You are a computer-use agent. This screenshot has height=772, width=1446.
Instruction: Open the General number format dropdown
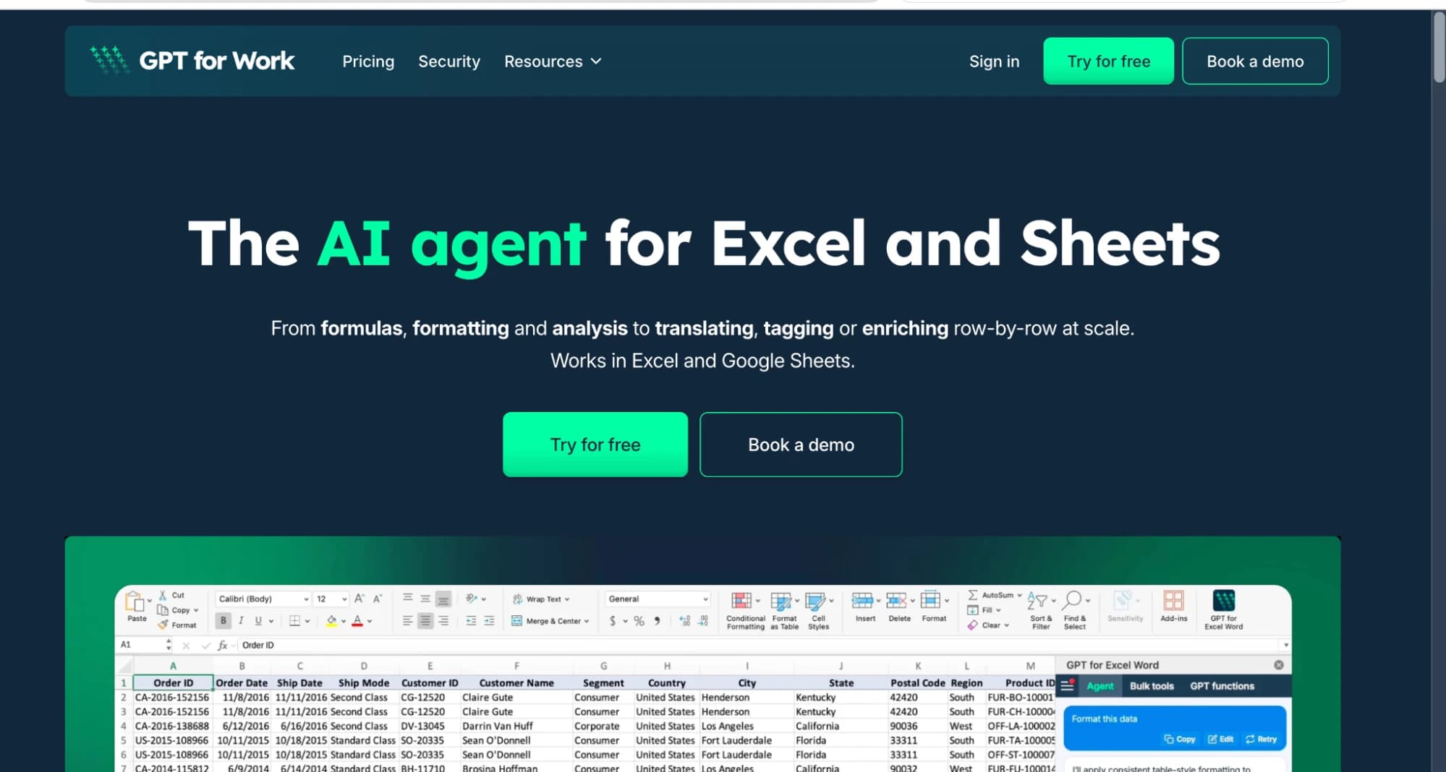tap(658, 599)
